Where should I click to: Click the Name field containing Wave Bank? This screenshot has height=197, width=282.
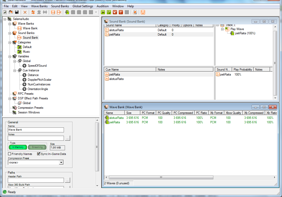point(36,130)
